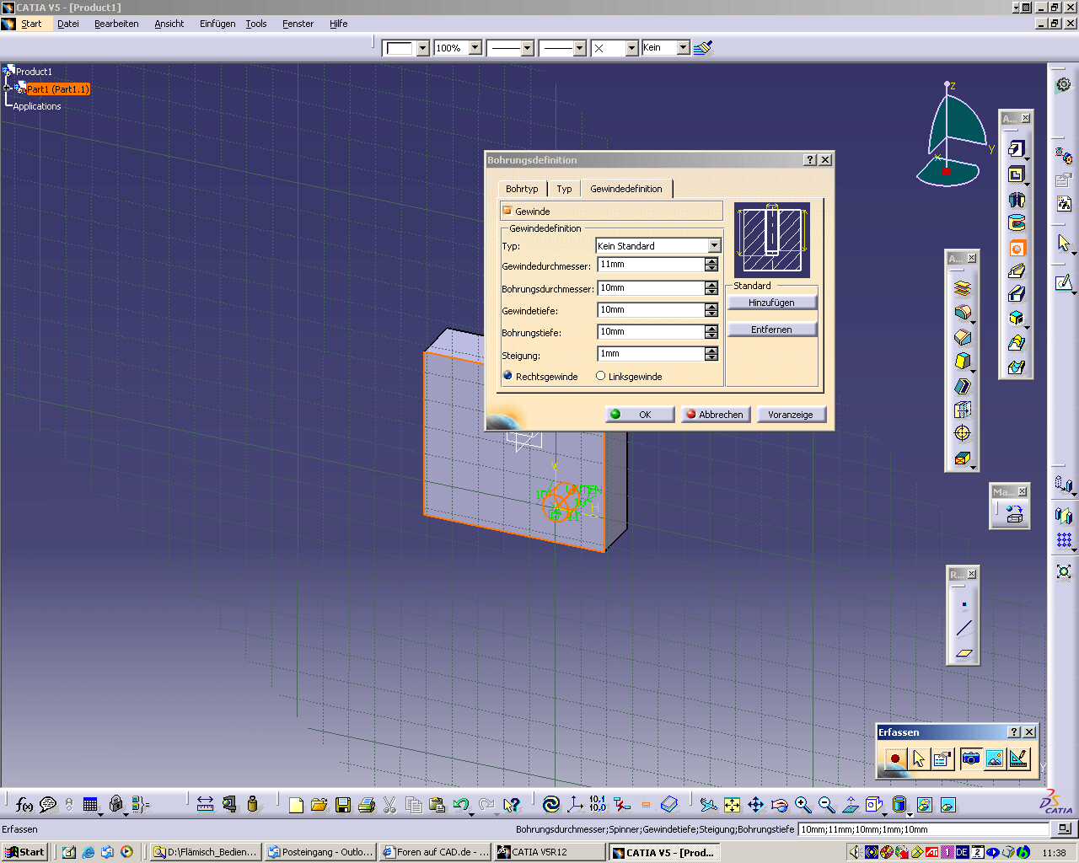Select the Edge Fillet tool icon
The height and width of the screenshot is (863, 1079).
click(x=963, y=313)
